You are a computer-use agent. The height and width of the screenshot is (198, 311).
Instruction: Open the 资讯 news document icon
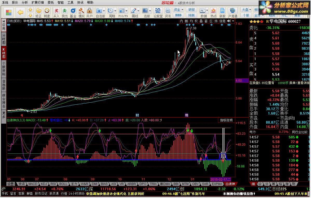pos(168,11)
